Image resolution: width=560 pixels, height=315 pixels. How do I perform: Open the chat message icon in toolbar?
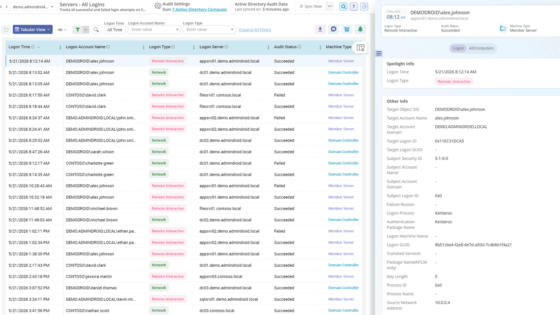pyautogui.click(x=334, y=29)
